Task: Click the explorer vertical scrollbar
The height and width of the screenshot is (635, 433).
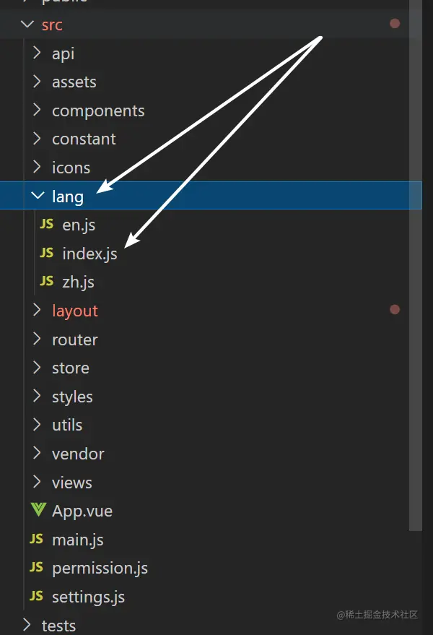Action: coord(415,289)
